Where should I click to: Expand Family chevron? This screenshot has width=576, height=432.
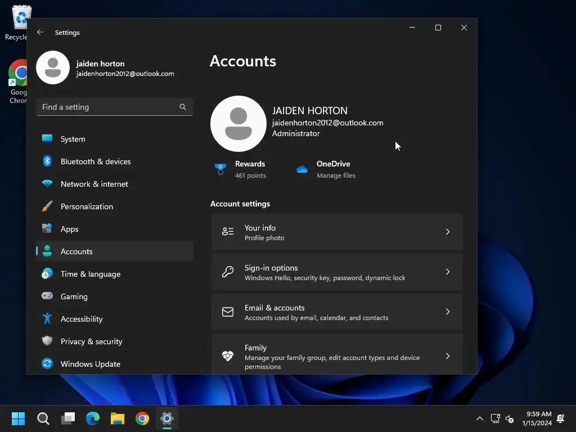[447, 356]
